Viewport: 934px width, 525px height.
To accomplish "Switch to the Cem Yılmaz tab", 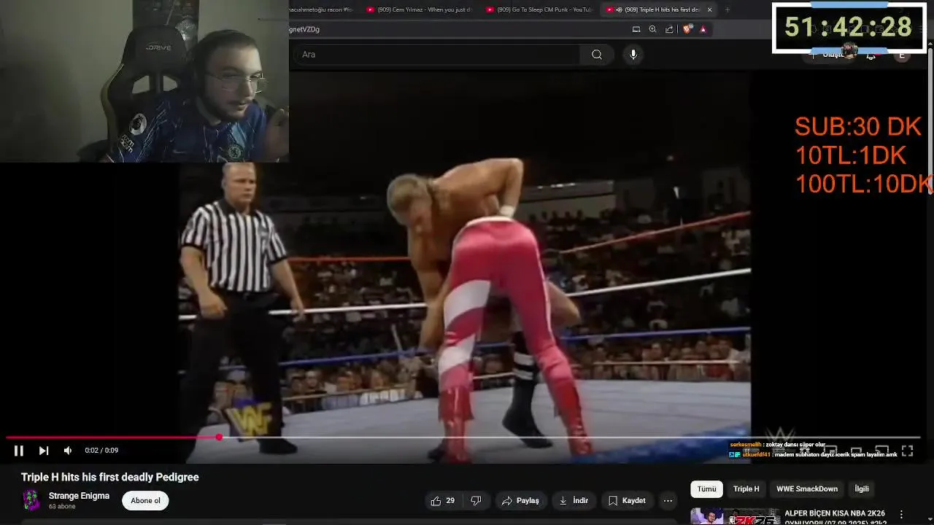I will [x=419, y=9].
